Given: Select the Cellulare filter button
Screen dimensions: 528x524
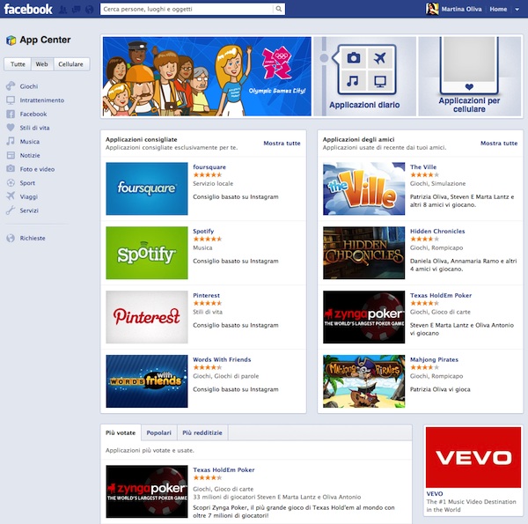Looking at the screenshot, I should (71, 64).
